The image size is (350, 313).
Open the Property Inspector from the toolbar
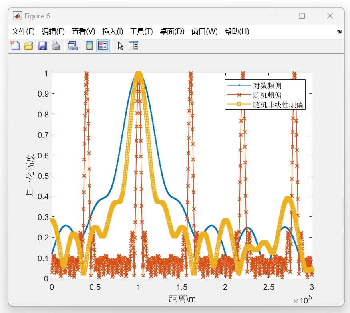133,46
